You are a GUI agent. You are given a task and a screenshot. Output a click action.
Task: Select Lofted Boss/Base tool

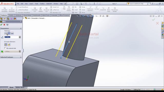pos(22,10)
